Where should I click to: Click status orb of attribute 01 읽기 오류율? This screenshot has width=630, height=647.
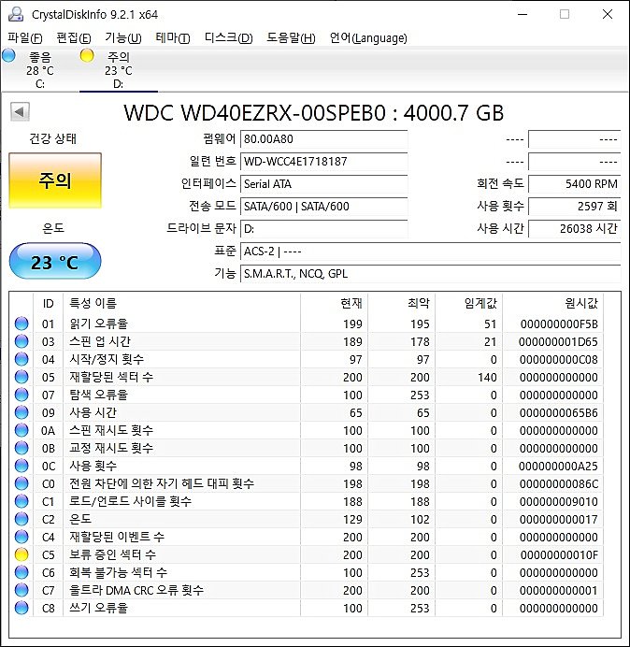21,323
